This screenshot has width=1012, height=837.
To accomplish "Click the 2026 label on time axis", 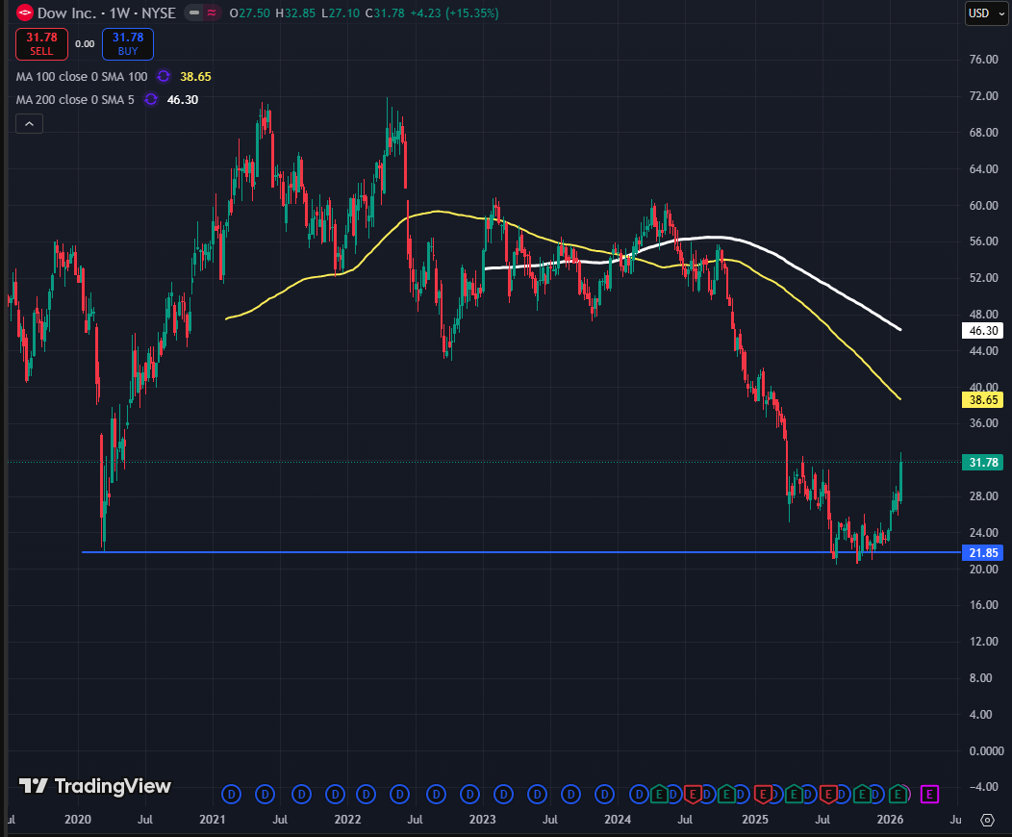I will pyautogui.click(x=890, y=820).
